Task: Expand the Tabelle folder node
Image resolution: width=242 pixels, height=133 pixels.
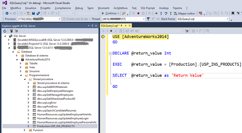Action: click(21, 63)
